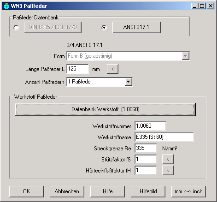Click the OK button

point(26,191)
